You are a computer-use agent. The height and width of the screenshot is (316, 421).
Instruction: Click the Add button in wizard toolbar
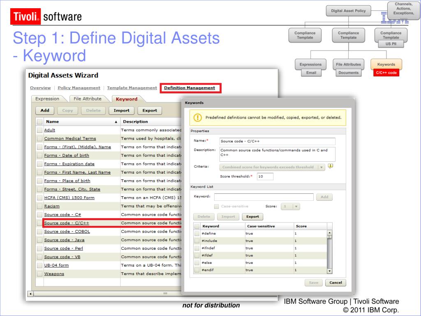coord(45,110)
